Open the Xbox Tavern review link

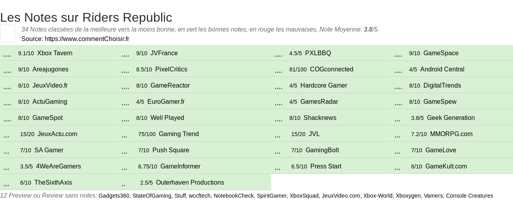[55, 53]
